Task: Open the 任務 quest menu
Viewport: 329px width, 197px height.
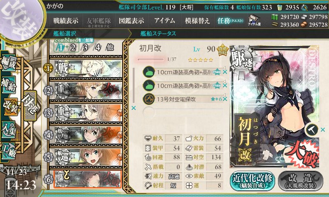Action: [x=230, y=21]
